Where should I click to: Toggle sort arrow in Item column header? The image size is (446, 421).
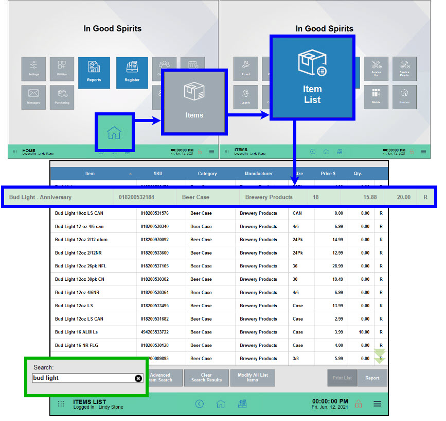(130, 174)
